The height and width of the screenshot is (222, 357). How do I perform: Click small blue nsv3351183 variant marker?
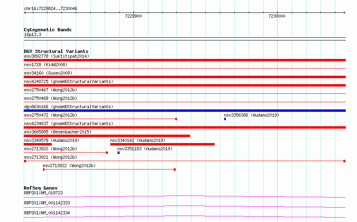[118, 153]
